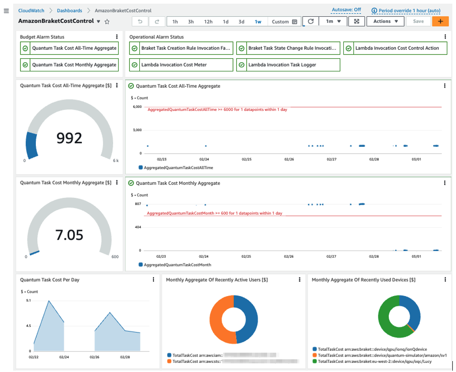Refresh the dashboard with the reload icon
This screenshot has width=456, height=372.
[x=312, y=21]
